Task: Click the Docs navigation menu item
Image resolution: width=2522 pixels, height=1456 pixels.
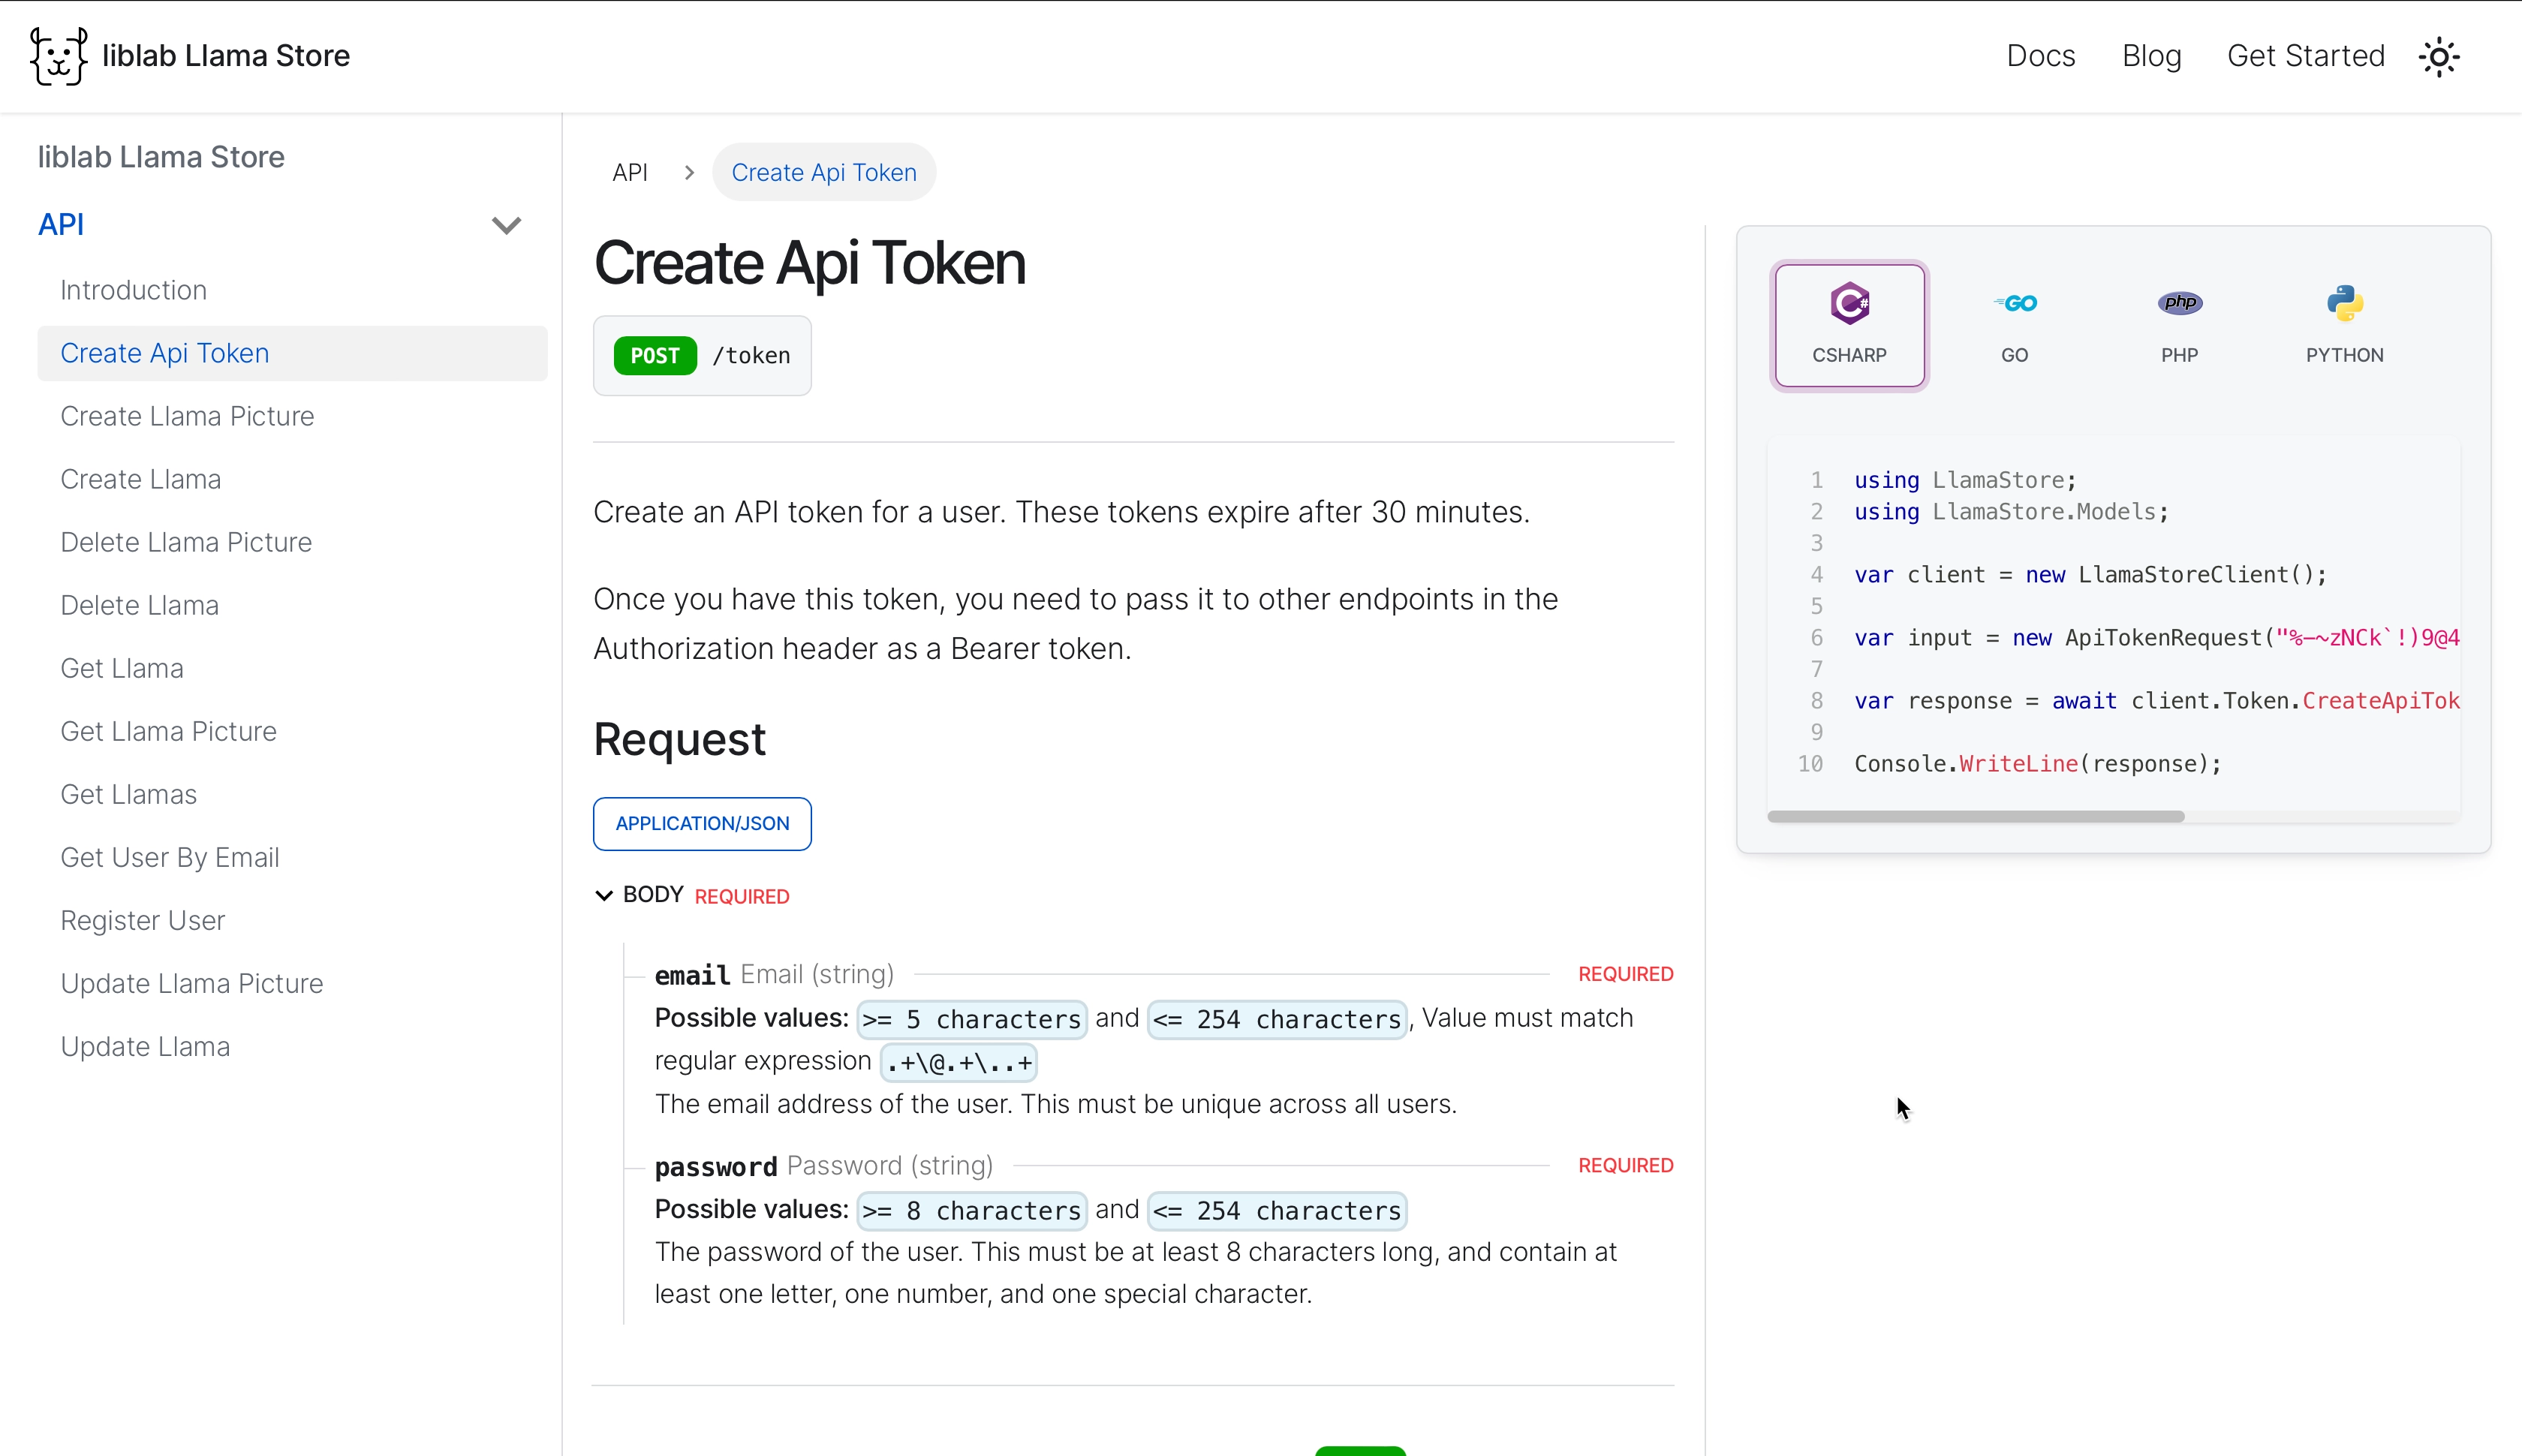Action: pos(2040,56)
